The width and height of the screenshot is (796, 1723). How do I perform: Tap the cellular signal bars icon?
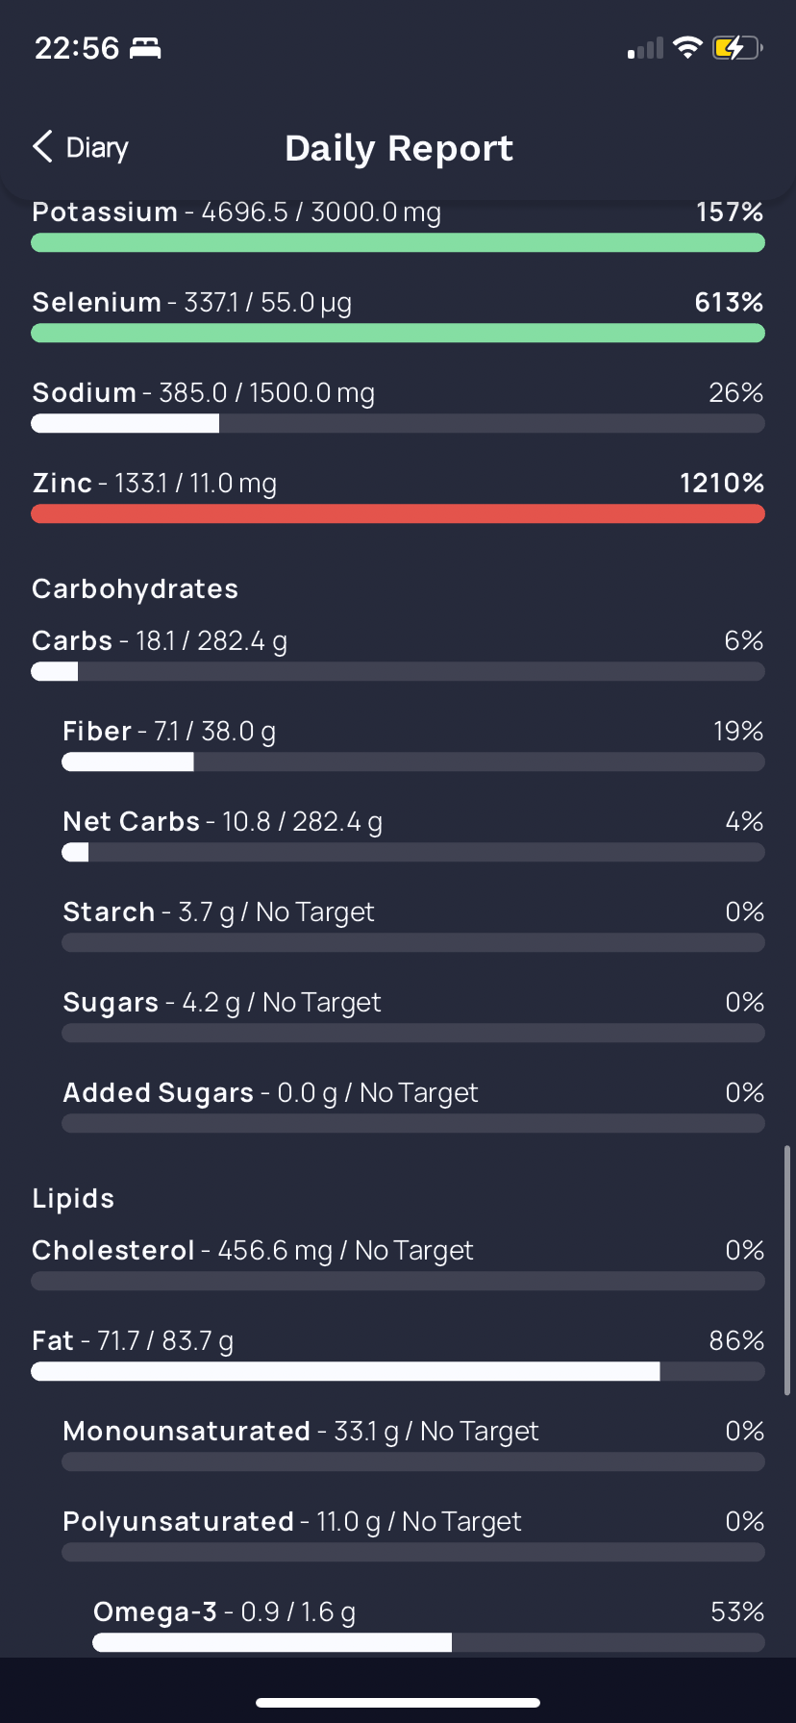coord(646,48)
